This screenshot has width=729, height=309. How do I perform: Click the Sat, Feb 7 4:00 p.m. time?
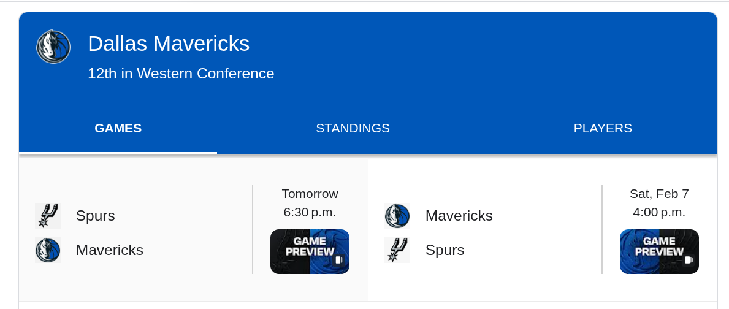[659, 203]
